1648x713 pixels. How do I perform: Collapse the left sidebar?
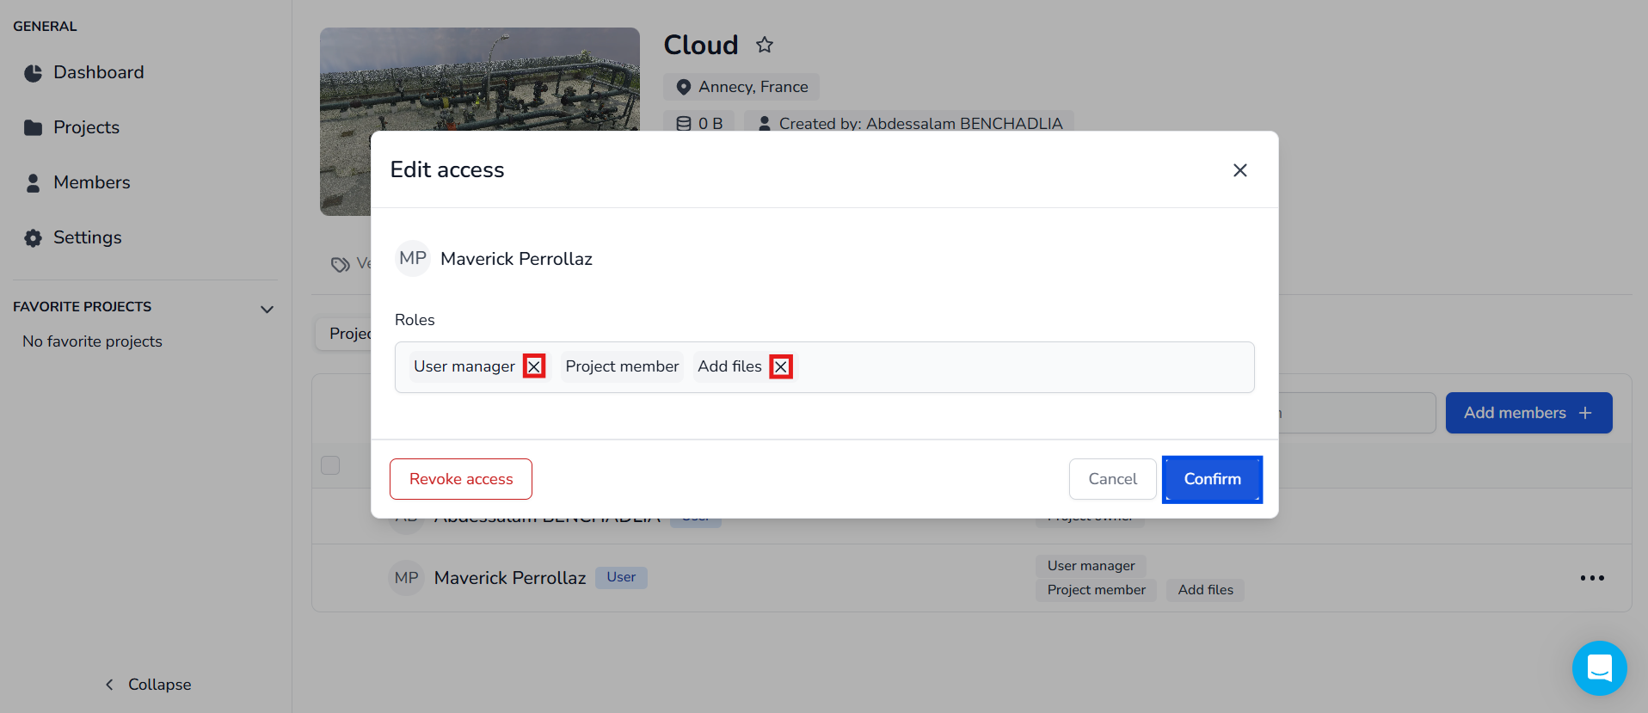point(148,685)
